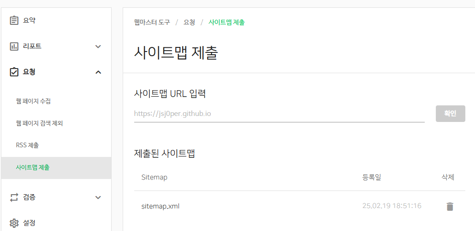Click the 요청 breadcrumb link
The image size is (475, 231).
(x=189, y=22)
